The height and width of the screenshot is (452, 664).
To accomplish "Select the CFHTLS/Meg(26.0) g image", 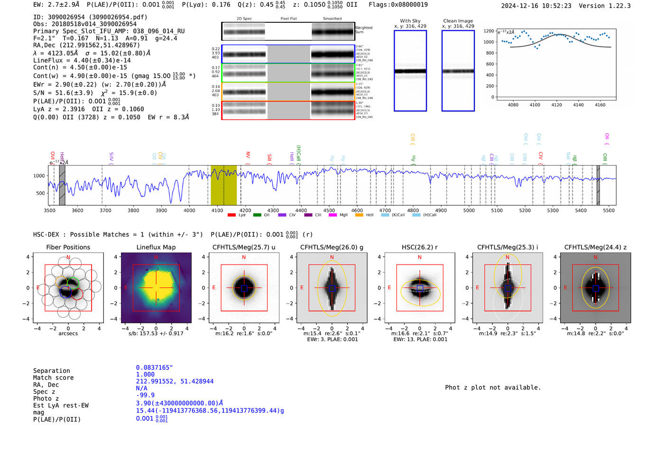I will pyautogui.click(x=332, y=288).
